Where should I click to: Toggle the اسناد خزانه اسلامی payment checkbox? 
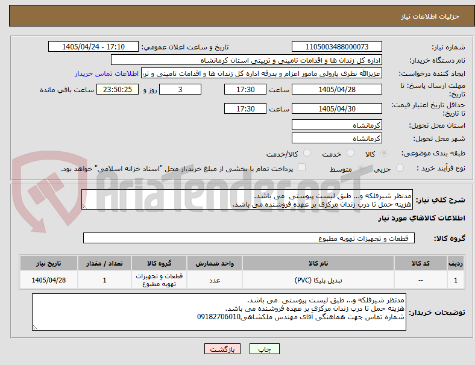coord(301,167)
